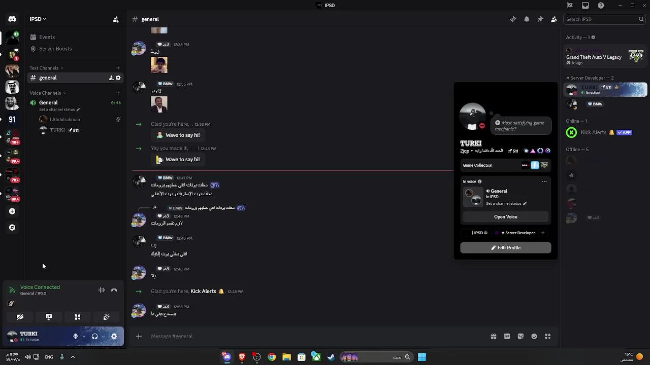Open the Quests flag icon in title bar
650x365 pixels.
pyautogui.click(x=570, y=6)
